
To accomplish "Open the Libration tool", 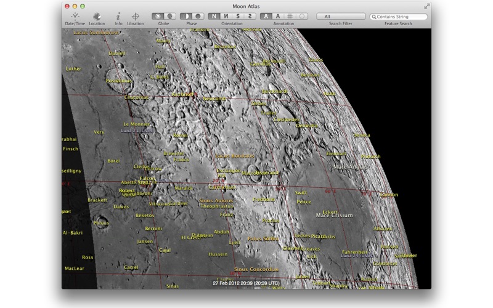I will pyautogui.click(x=135, y=19).
